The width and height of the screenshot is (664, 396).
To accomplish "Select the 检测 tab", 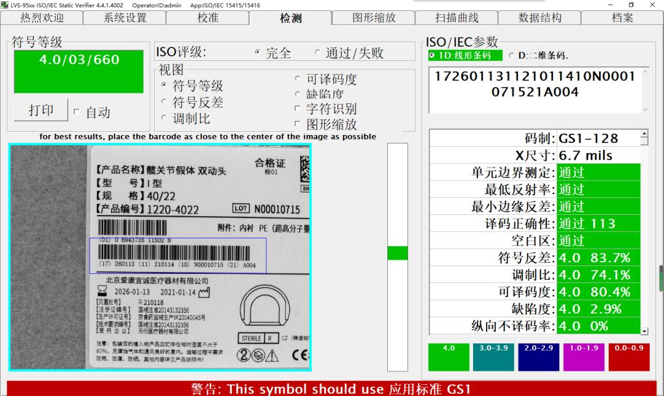I will point(290,18).
